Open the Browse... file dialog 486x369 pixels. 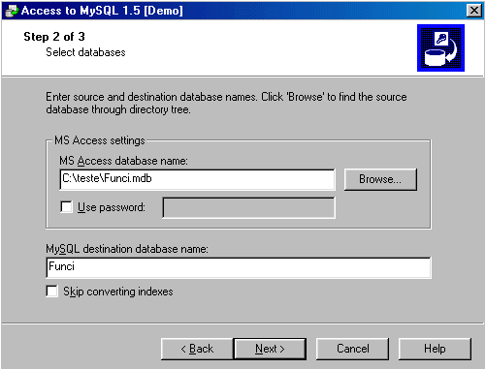[x=380, y=179]
